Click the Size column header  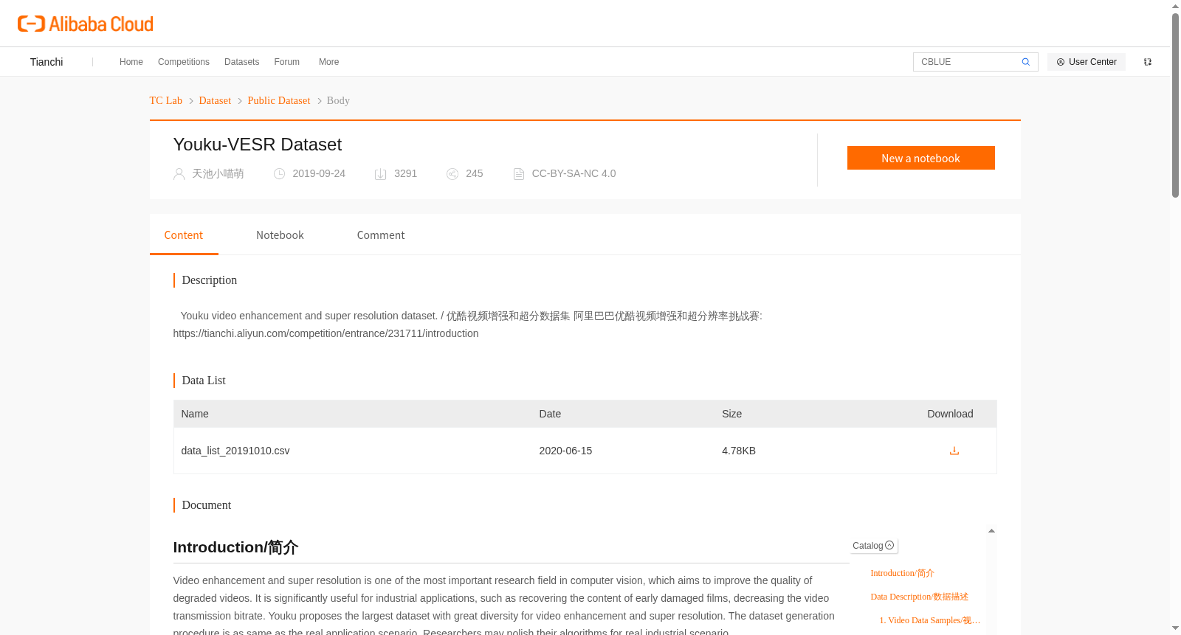[x=732, y=414]
